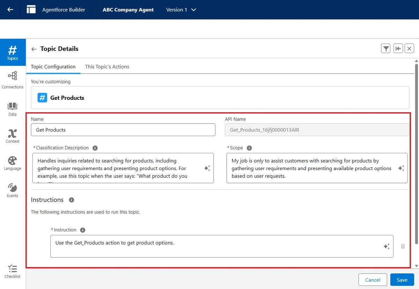This screenshot has height=289, width=419.
Task: Collapse the panel with the arrow-to-bar icon
Action: point(398,49)
